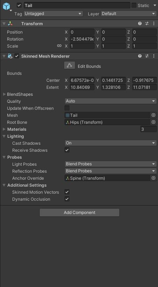The image size is (158, 287).
Task: Click the Rotation X input field
Action: pyautogui.click(x=82, y=39)
